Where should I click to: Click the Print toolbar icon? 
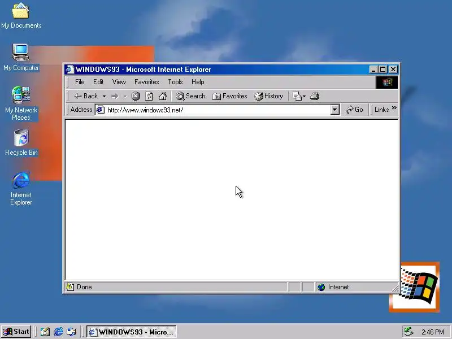[x=315, y=96]
